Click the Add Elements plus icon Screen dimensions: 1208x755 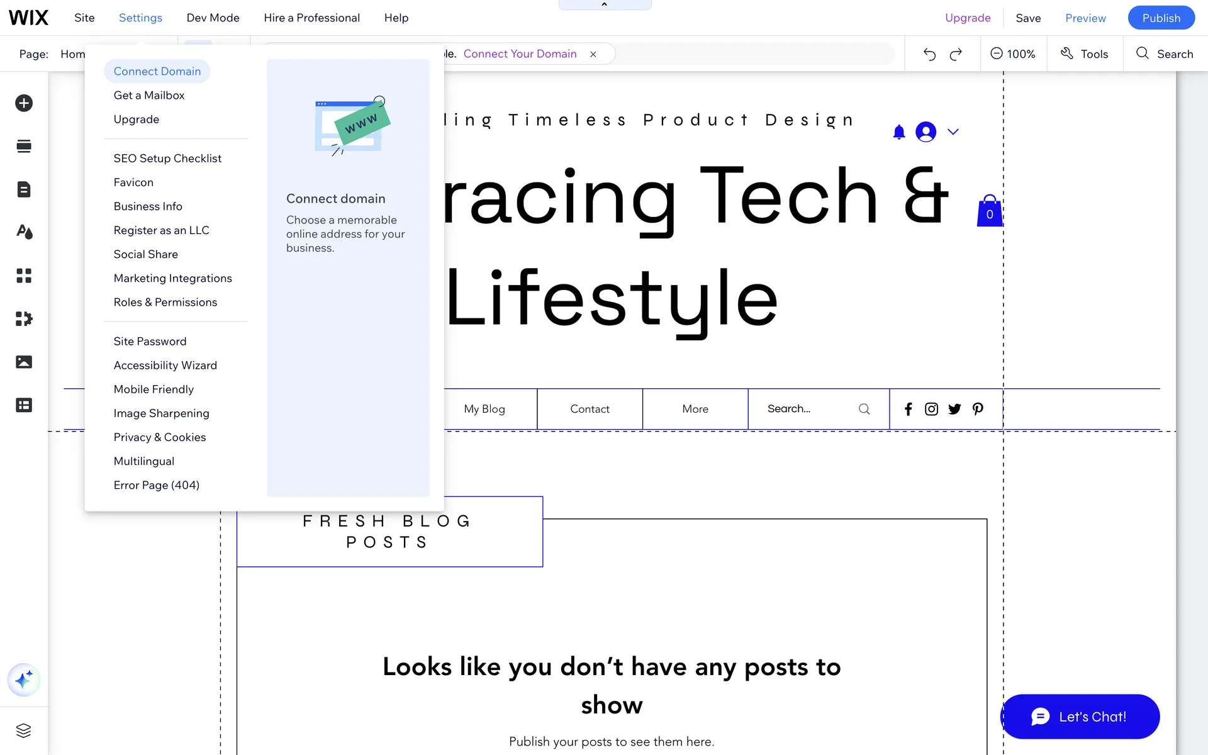click(x=24, y=103)
